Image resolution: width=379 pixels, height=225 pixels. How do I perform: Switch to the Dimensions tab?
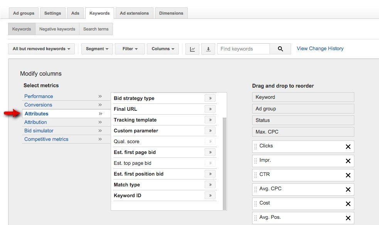coord(171,13)
